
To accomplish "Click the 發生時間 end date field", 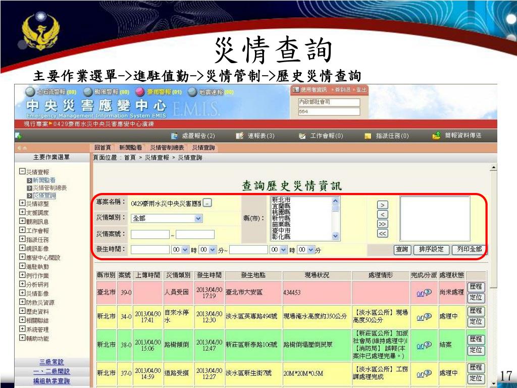I will click(x=248, y=250).
